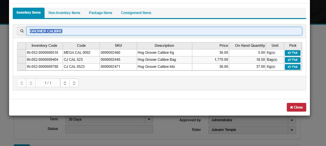Expand the Term dropdown showing 30 Days
Screen dimensions: 326x146
[x=149, y=120]
